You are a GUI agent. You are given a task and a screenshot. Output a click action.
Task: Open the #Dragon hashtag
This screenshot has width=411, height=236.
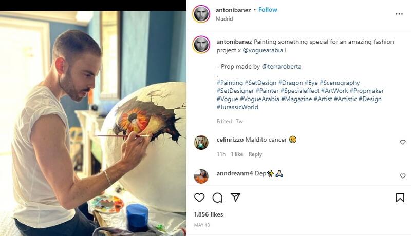click(290, 83)
